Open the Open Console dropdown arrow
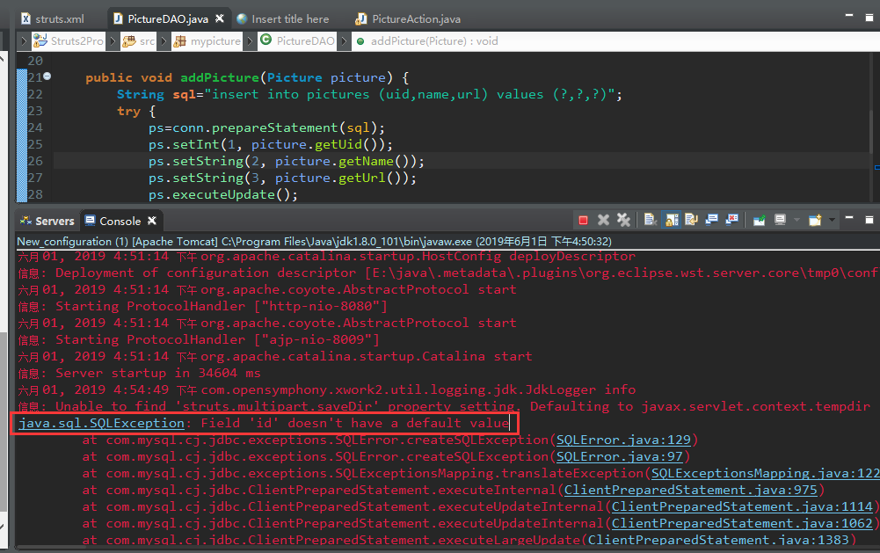The width and height of the screenshot is (880, 553). [x=832, y=220]
